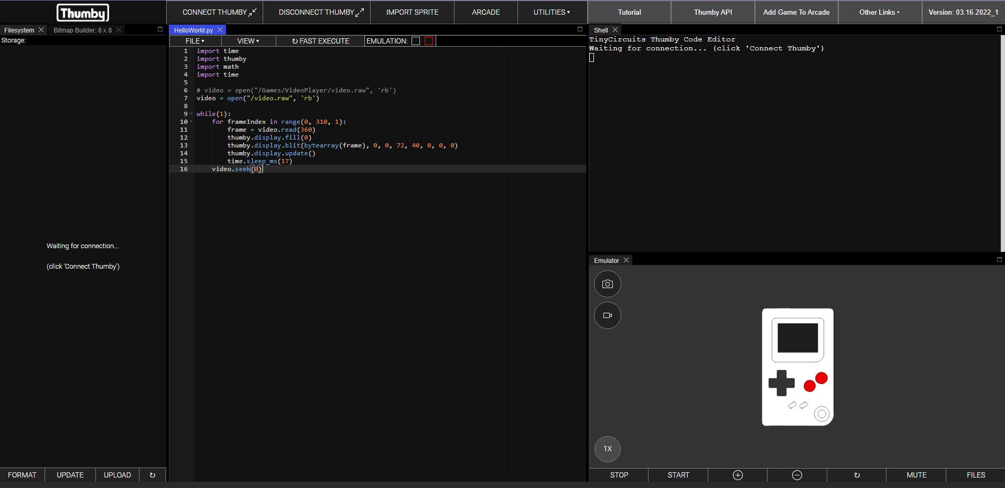
Task: Click the emulator rotate icon in bottom bar
Action: (856, 475)
